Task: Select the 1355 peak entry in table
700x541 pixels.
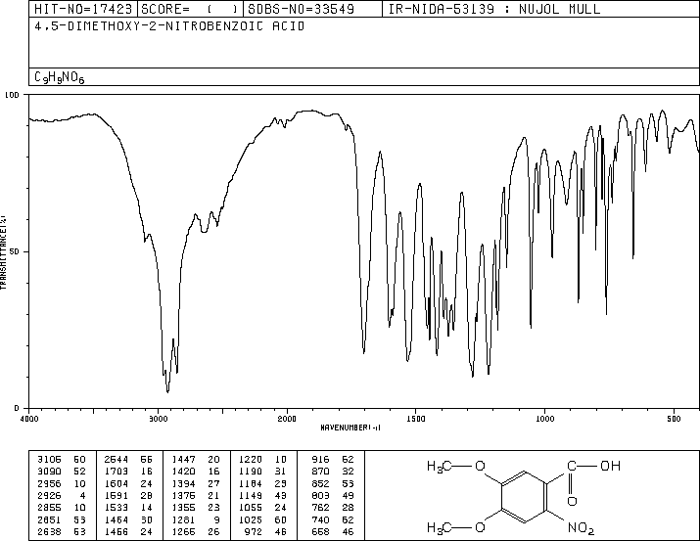Action: click(196, 508)
